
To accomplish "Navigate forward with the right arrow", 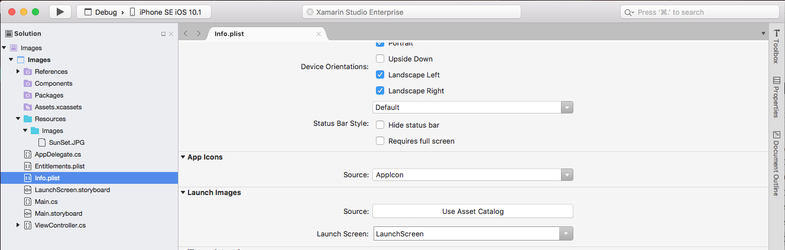I will tap(199, 34).
